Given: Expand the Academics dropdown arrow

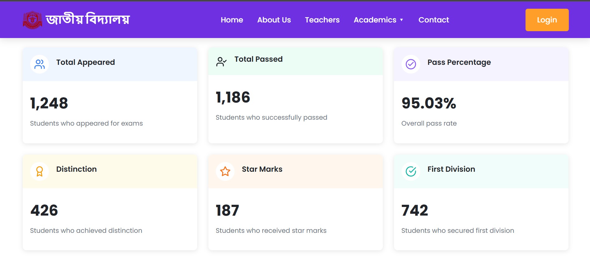Looking at the screenshot, I should (x=402, y=20).
